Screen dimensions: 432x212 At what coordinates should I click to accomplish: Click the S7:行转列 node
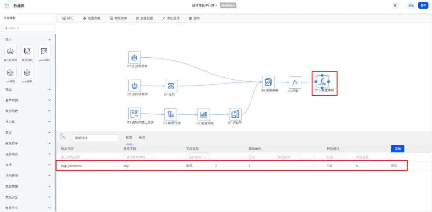pos(235,114)
